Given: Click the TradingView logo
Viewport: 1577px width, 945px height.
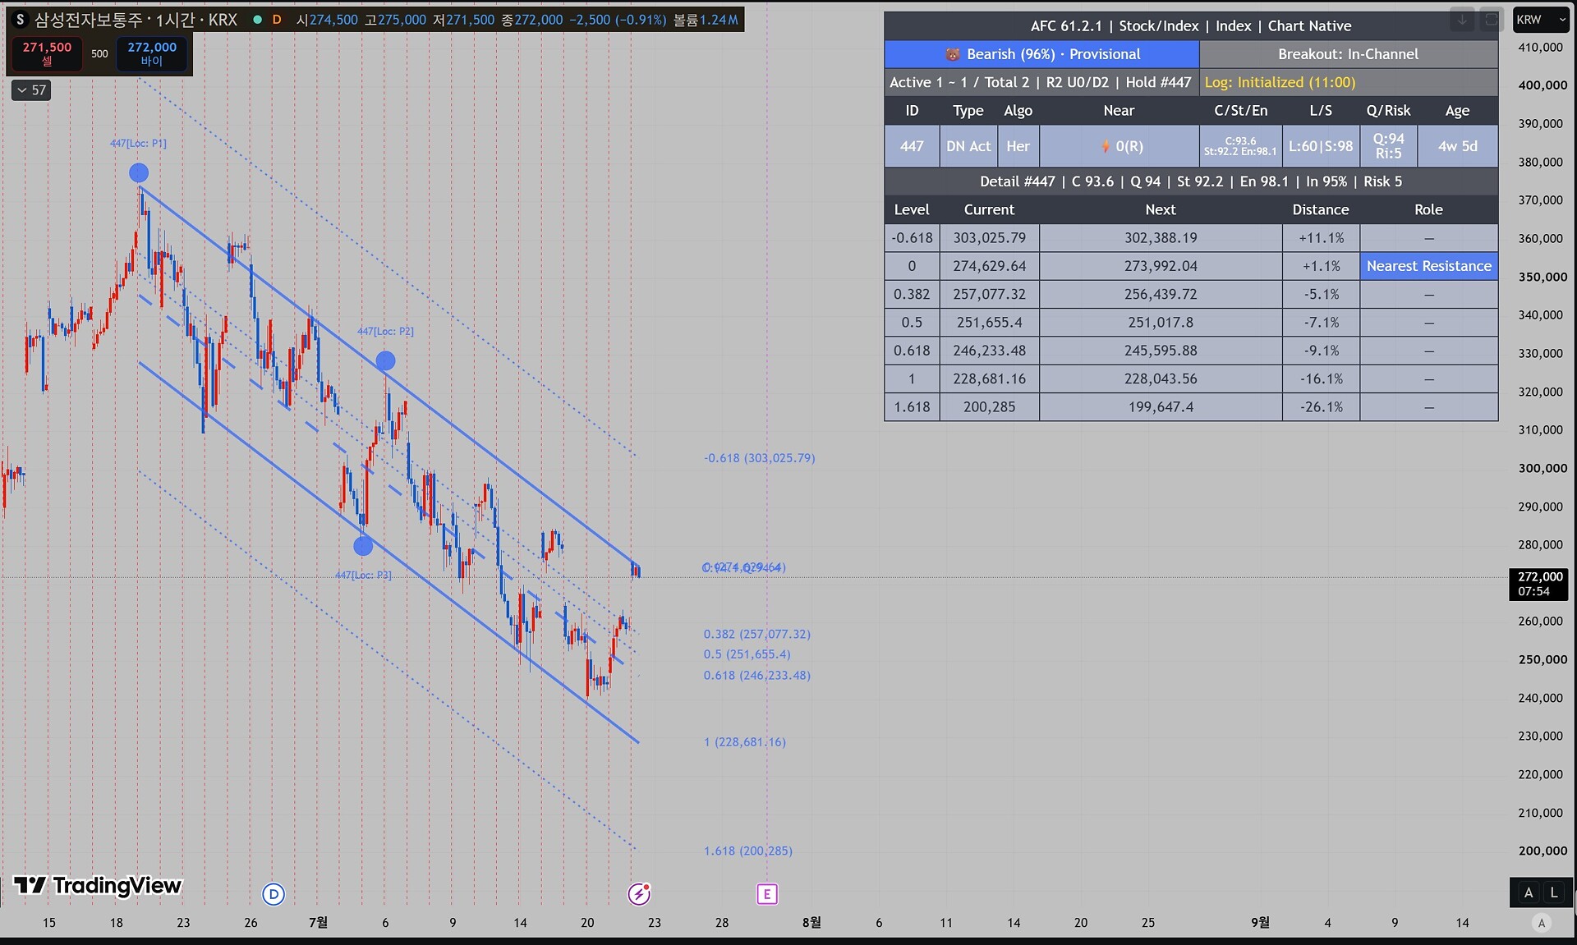Looking at the screenshot, I should tap(98, 885).
